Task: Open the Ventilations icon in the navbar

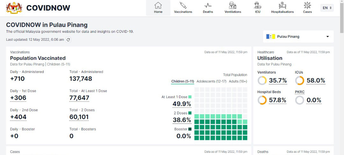Action: click(233, 5)
